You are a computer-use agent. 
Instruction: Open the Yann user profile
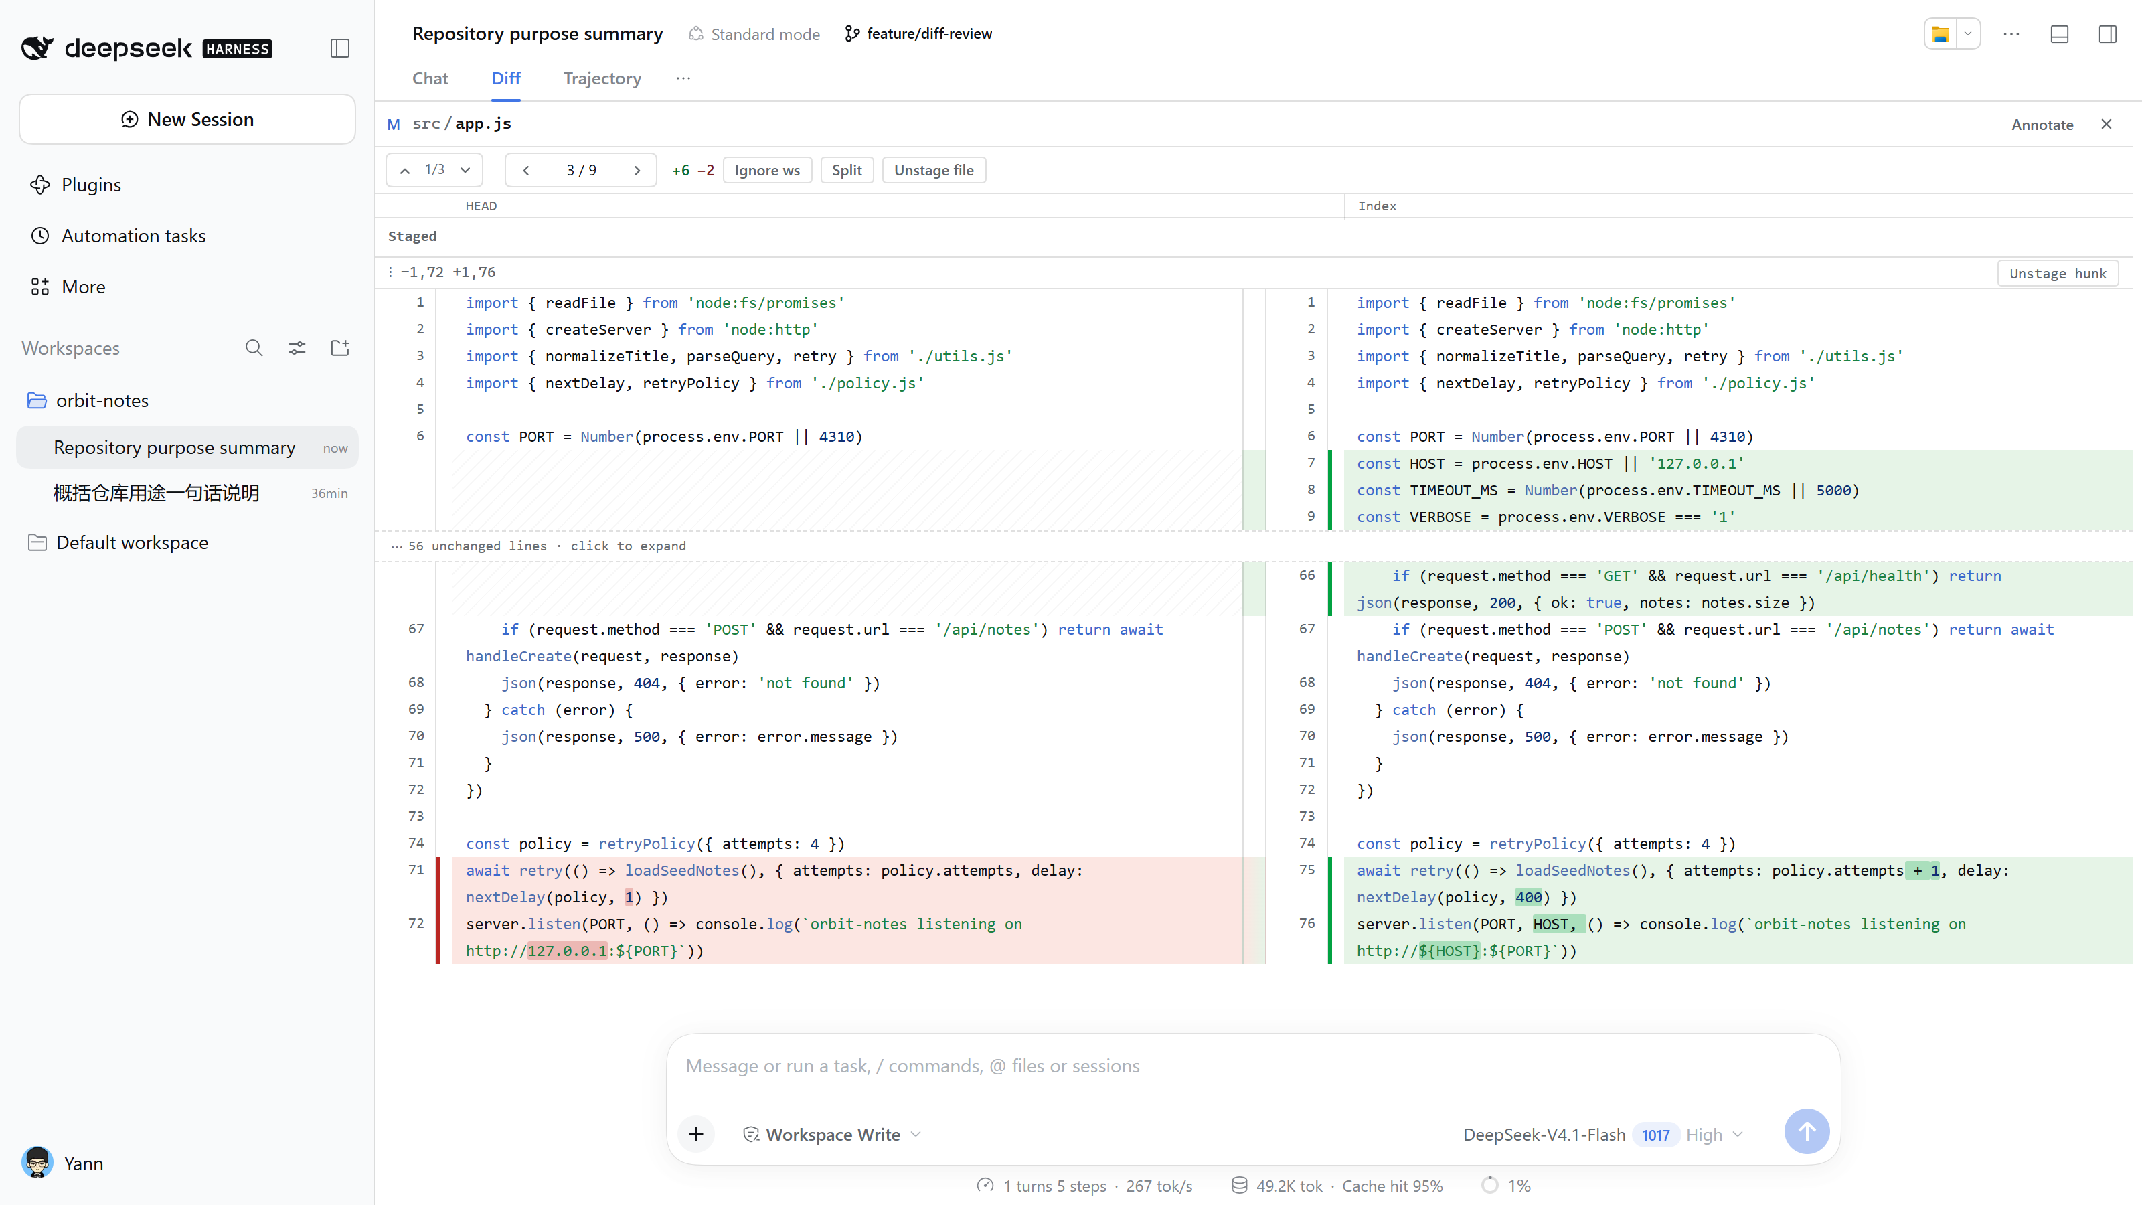63,1163
